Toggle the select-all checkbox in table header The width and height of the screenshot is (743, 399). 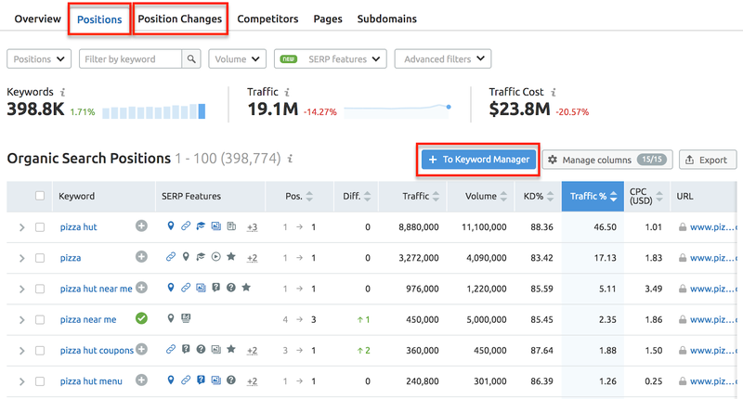tap(40, 196)
